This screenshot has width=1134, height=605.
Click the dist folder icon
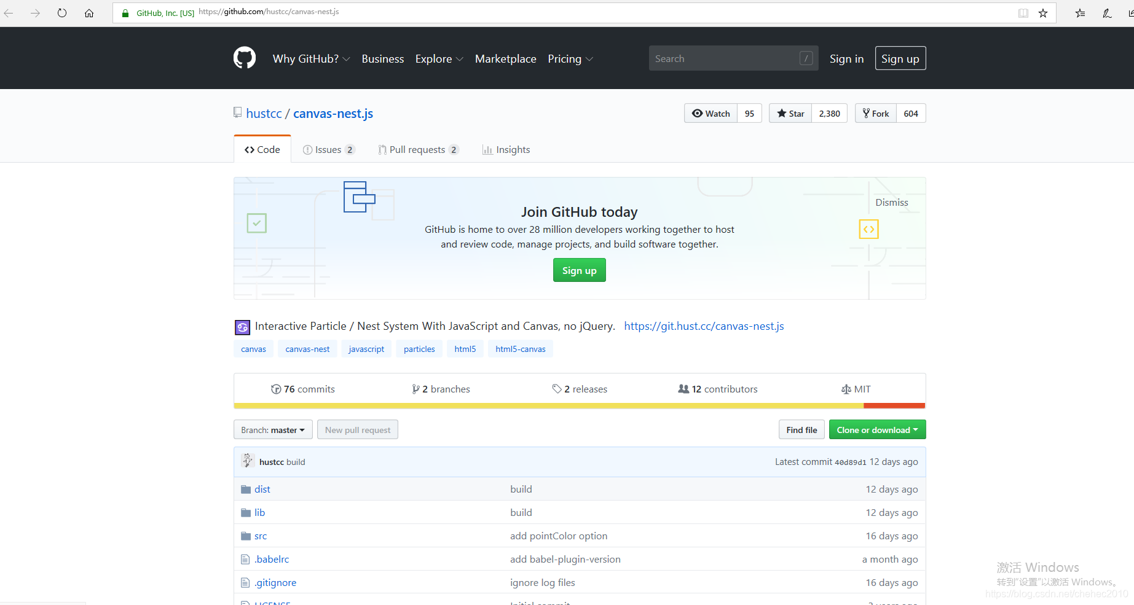click(246, 490)
